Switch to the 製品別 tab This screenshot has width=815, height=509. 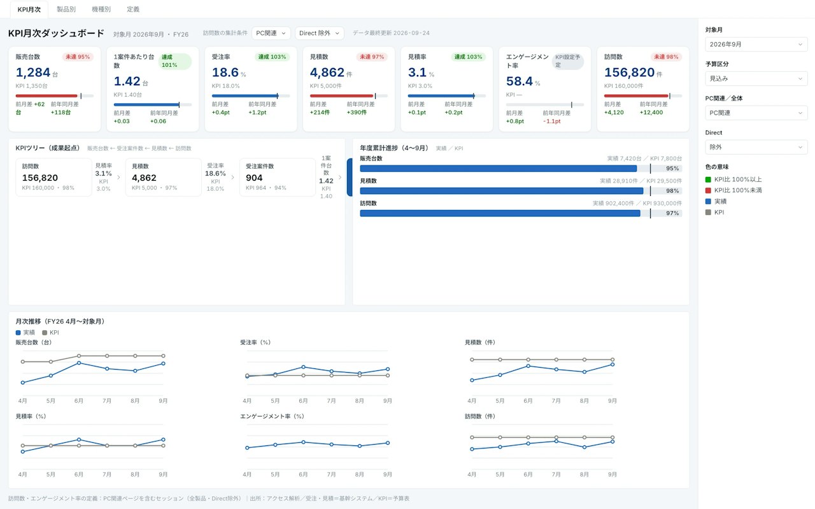pos(66,10)
